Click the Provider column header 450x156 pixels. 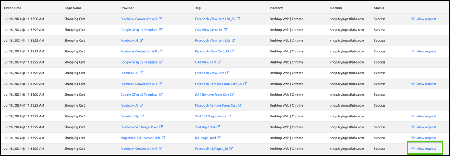pyautogui.click(x=127, y=8)
